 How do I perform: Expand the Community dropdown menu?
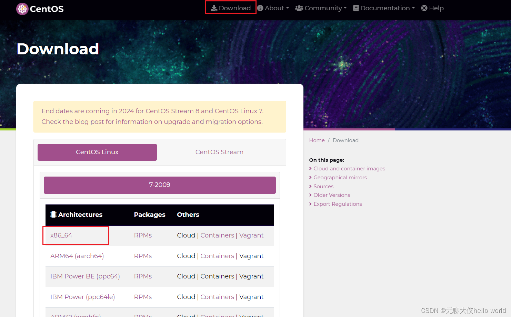tap(321, 8)
